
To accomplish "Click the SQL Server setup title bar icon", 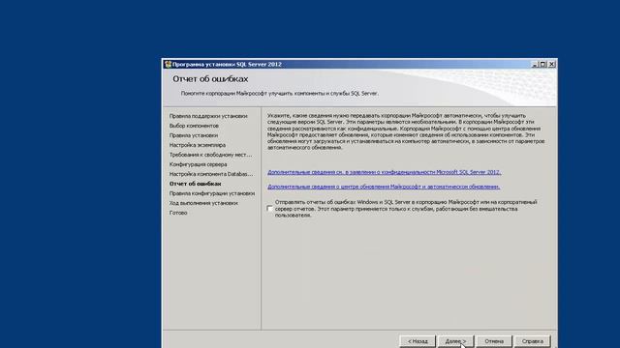I will click(168, 65).
